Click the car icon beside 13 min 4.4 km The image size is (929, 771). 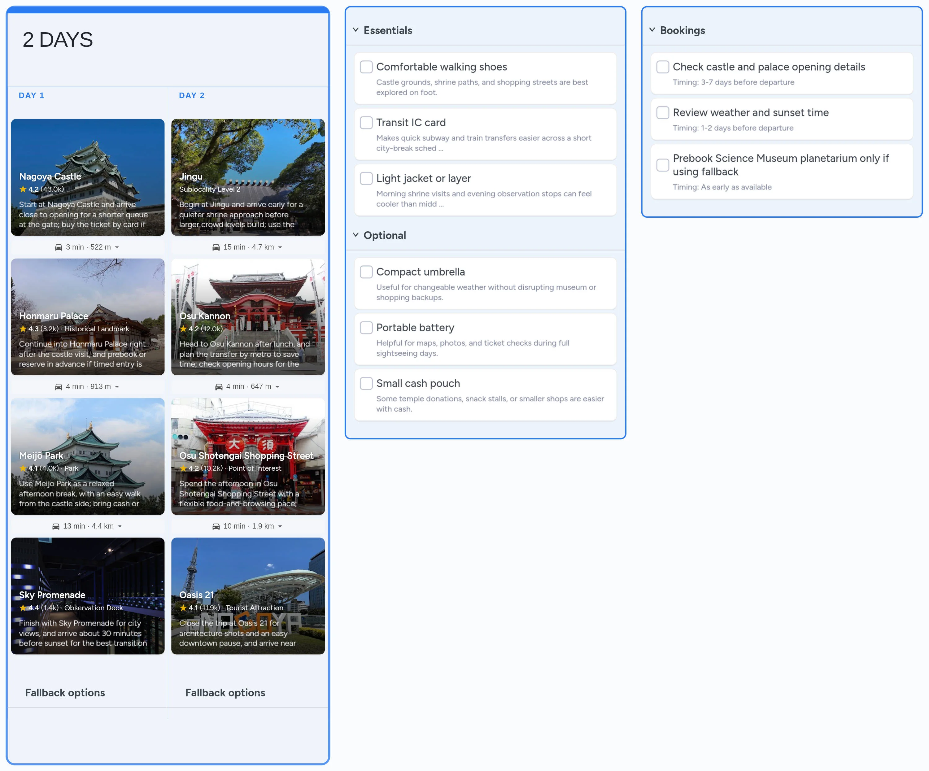(56, 526)
